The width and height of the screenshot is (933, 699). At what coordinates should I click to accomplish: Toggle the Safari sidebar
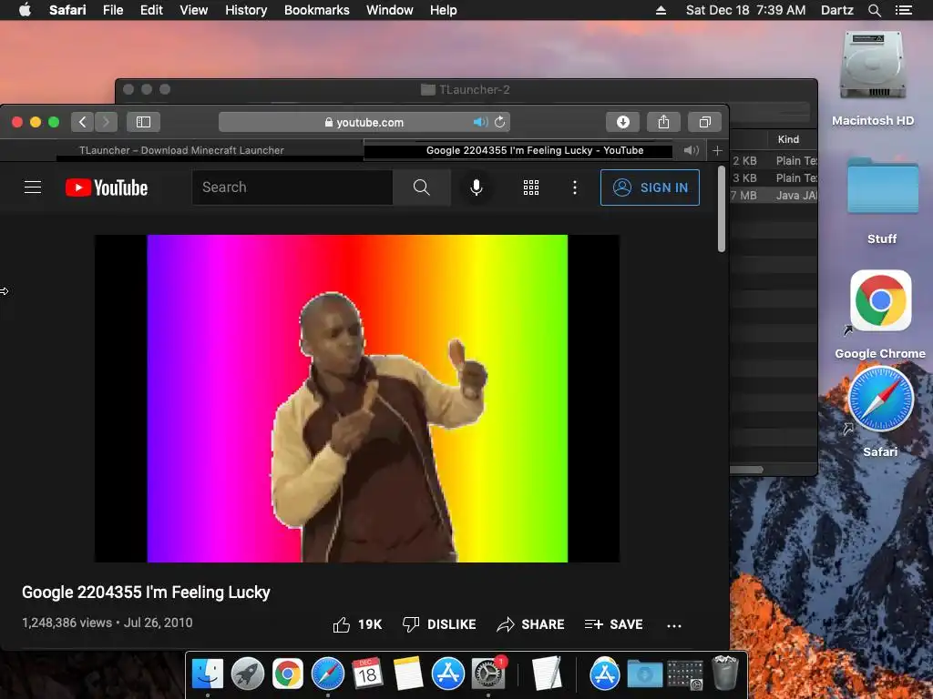[x=143, y=122]
